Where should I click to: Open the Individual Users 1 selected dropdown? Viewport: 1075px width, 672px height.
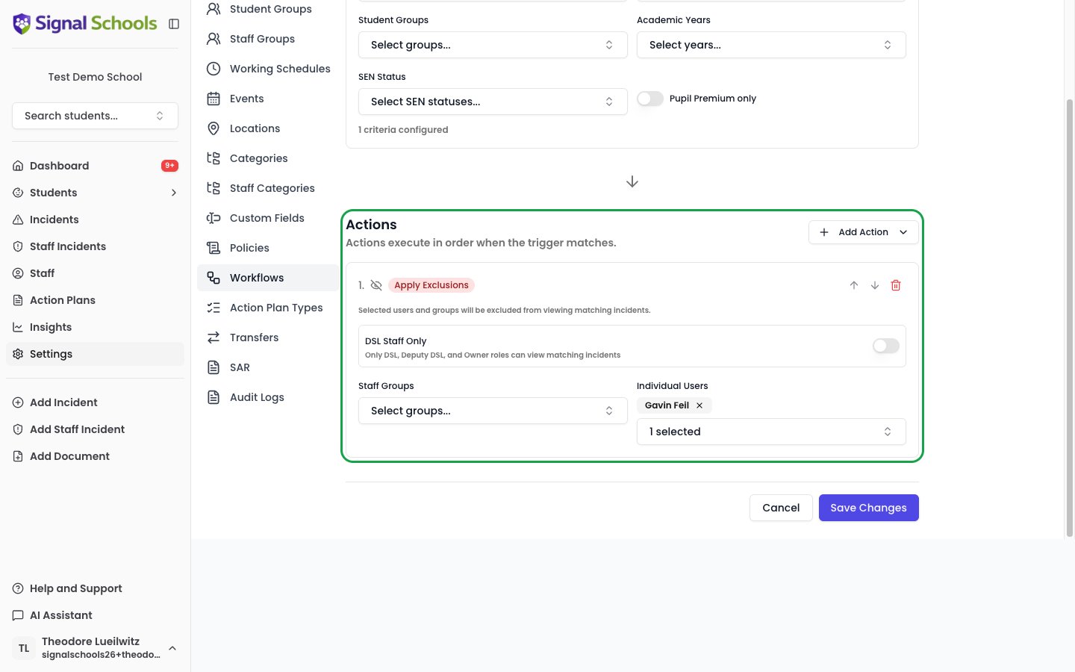coord(771,432)
